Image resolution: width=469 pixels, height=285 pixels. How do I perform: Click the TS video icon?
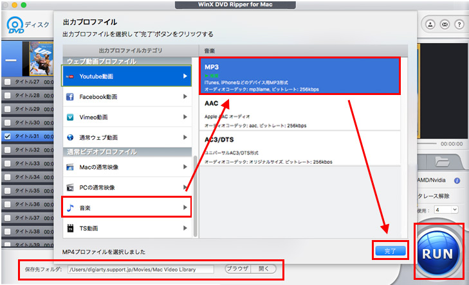[x=70, y=228]
